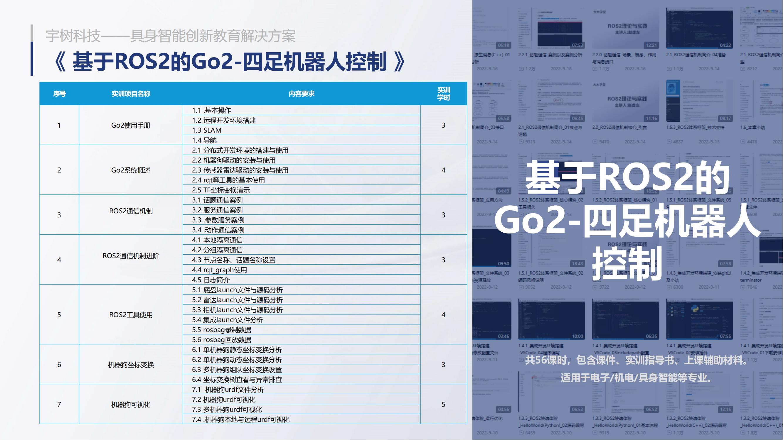Open video title 1.5.3_ROS2体系框架_技术支持
This screenshot has height=440, width=783.
(x=695, y=128)
